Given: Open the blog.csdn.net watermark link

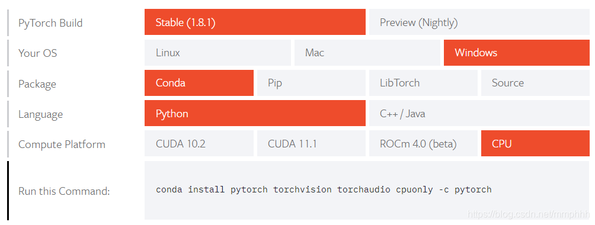Looking at the screenshot, I should (530, 215).
